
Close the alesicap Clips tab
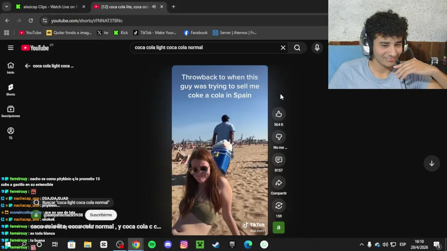[83, 7]
